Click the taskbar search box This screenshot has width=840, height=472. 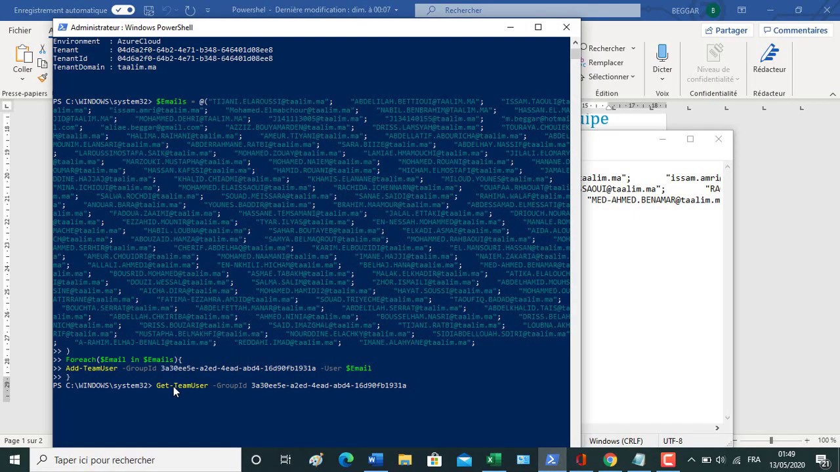click(x=135, y=460)
